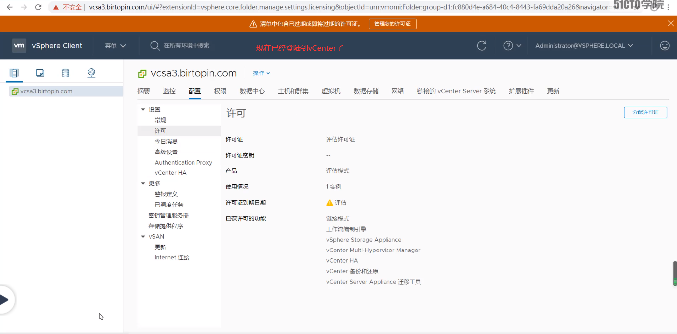Viewport: 677px width, 334px height.
Task: Click the browser address bar URL
Action: pyautogui.click(x=348, y=7)
